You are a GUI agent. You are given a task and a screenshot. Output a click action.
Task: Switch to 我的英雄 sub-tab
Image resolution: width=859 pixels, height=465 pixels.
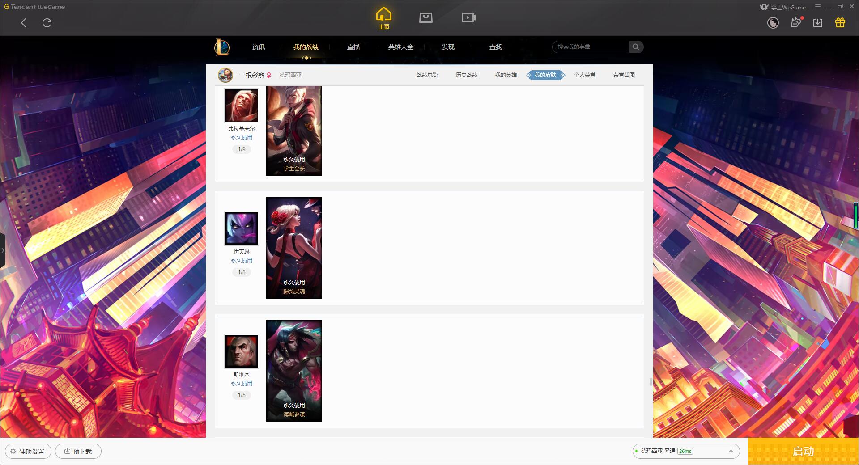click(x=506, y=75)
